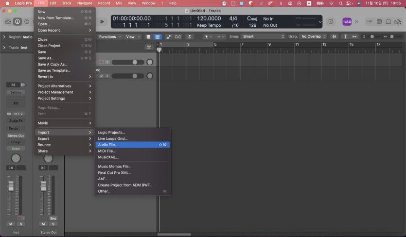Image resolution: width=406 pixels, height=237 pixels.
Task: Open the Note Pads icon
Action: (379, 22)
